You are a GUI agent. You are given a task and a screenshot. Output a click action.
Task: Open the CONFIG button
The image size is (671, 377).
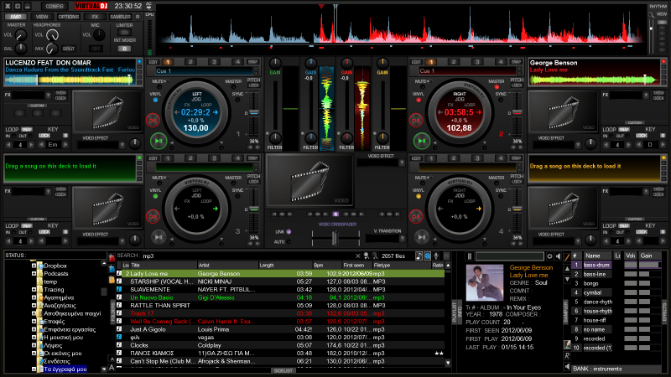tap(55, 5)
